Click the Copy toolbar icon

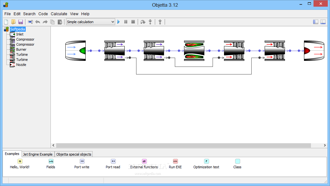pos(52,22)
